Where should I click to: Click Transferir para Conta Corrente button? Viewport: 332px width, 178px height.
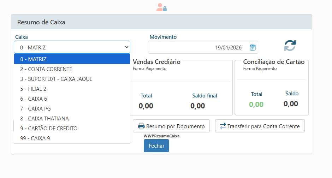[x=260, y=126]
